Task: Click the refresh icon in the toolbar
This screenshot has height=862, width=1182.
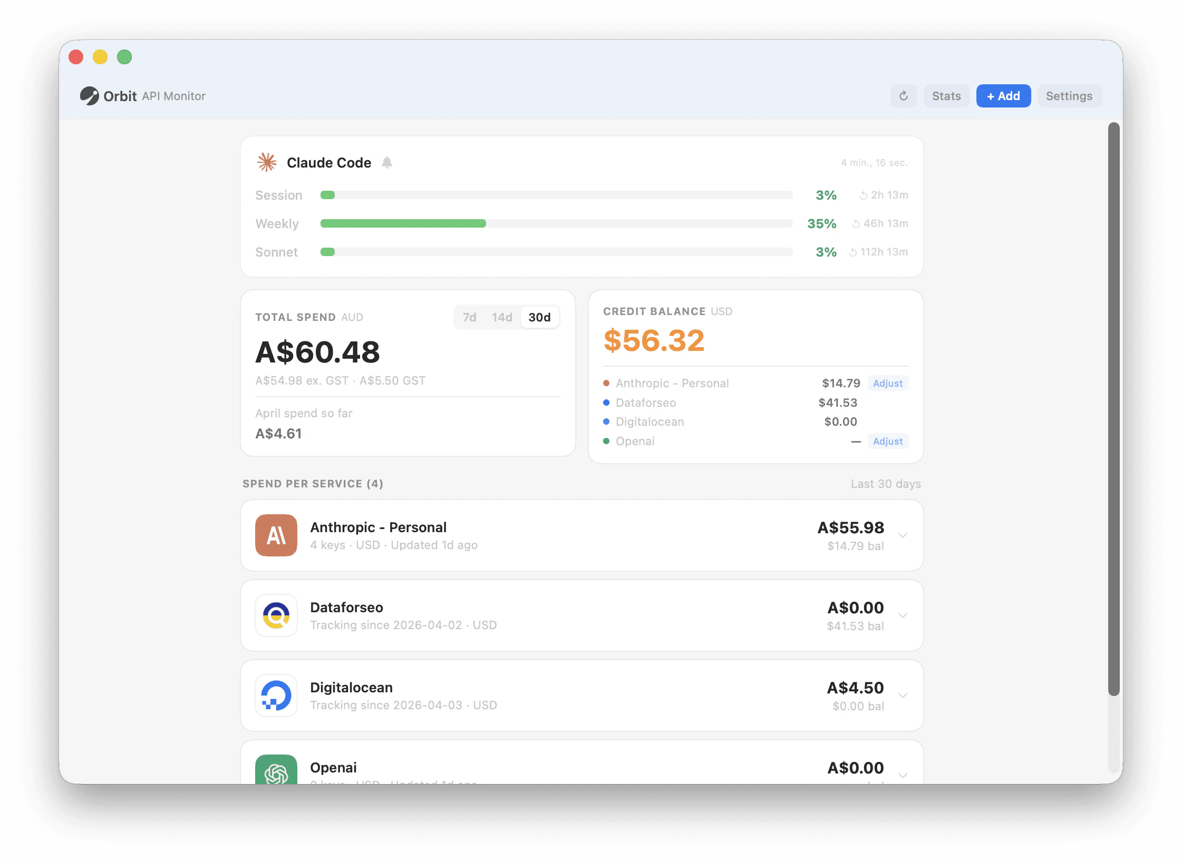Action: [x=904, y=95]
